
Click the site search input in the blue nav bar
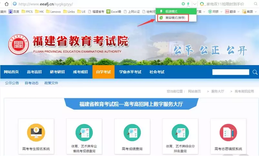click(x=231, y=72)
